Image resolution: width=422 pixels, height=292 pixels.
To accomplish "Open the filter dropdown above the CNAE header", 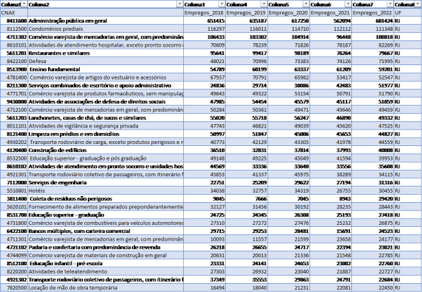I will 24,4.
